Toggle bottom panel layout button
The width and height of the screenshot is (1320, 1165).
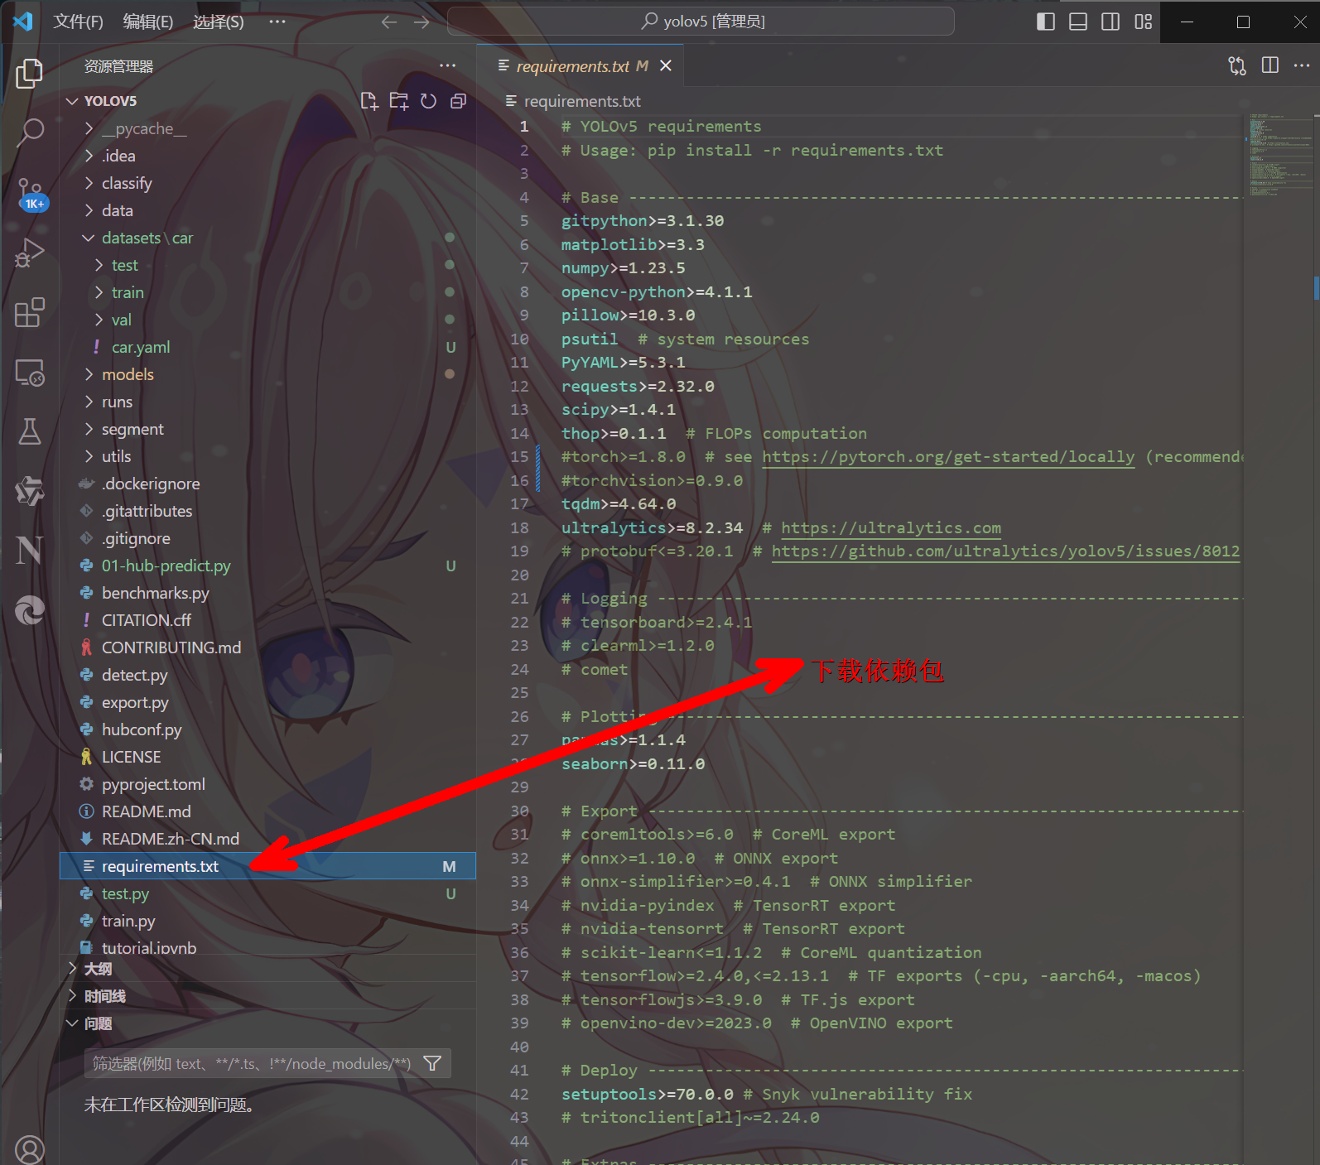1078,22
